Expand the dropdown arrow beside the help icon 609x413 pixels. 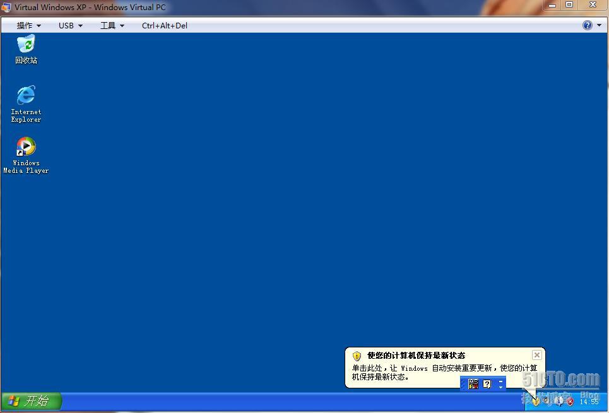[600, 25]
